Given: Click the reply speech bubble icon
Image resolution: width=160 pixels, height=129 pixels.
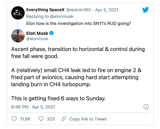Looking at the screenshot, I should click(x=41, y=119).
